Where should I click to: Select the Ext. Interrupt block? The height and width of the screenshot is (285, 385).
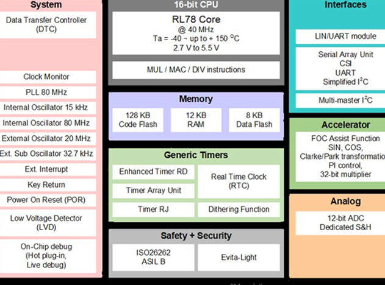click(x=48, y=169)
